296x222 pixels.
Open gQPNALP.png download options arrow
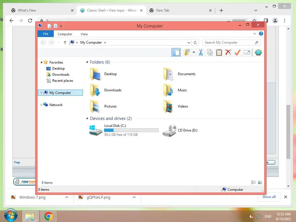[134, 197]
